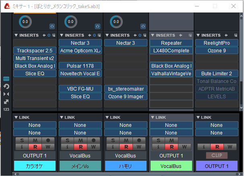Mute the メインVo channel
The width and height of the screenshot is (244, 176).
click(81, 141)
